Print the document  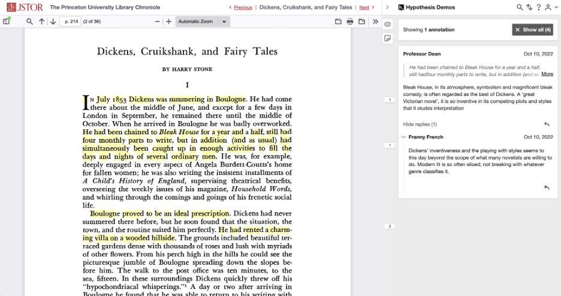coord(350,22)
